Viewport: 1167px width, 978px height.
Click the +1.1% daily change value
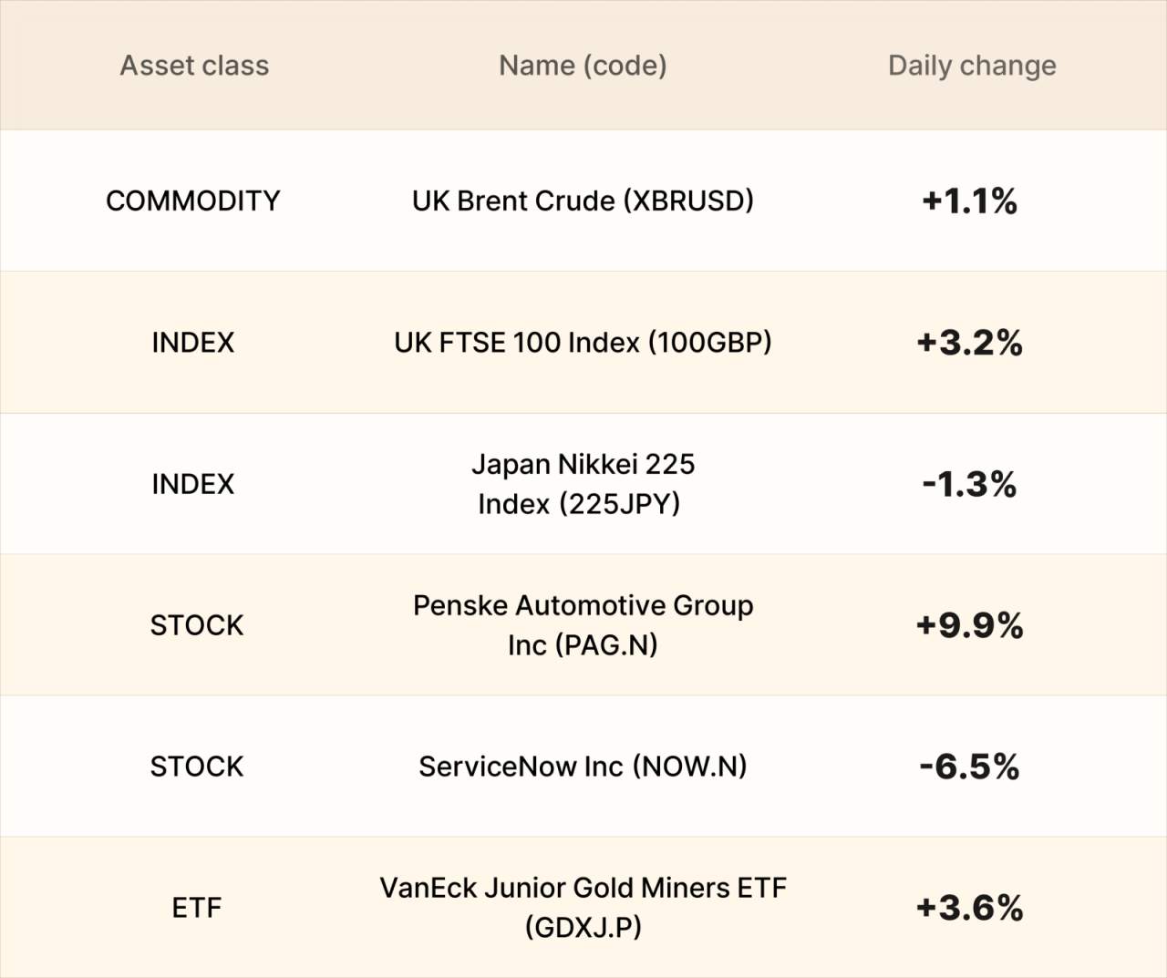click(x=969, y=201)
